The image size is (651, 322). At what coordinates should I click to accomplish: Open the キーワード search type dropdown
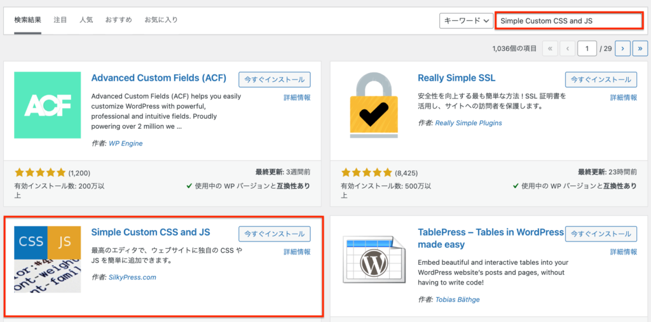(x=466, y=20)
